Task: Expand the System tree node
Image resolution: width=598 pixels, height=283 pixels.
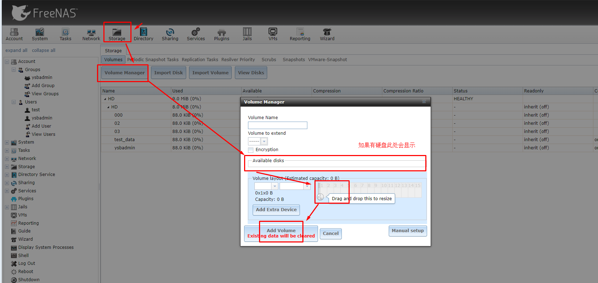Action: tap(7, 142)
